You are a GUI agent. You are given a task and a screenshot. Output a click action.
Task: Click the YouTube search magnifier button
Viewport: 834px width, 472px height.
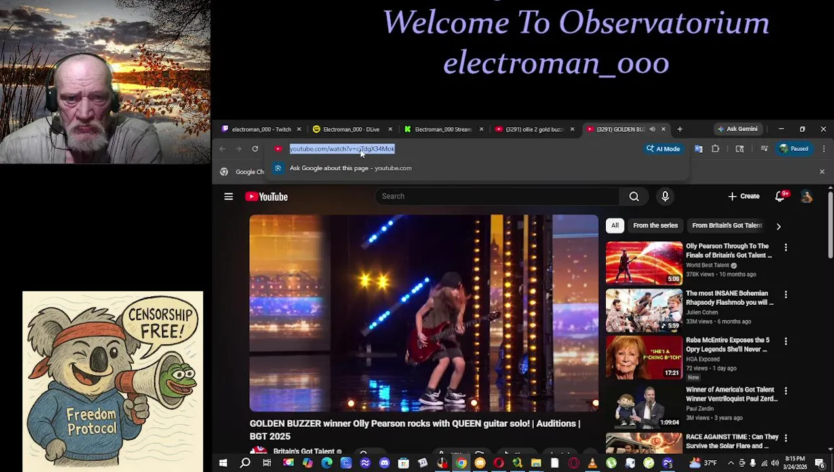[634, 196]
